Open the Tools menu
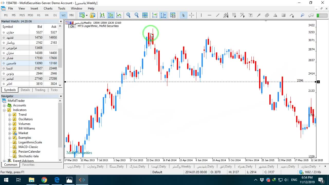Image resolution: width=329 pixels, height=185 pixels. click(62, 8)
